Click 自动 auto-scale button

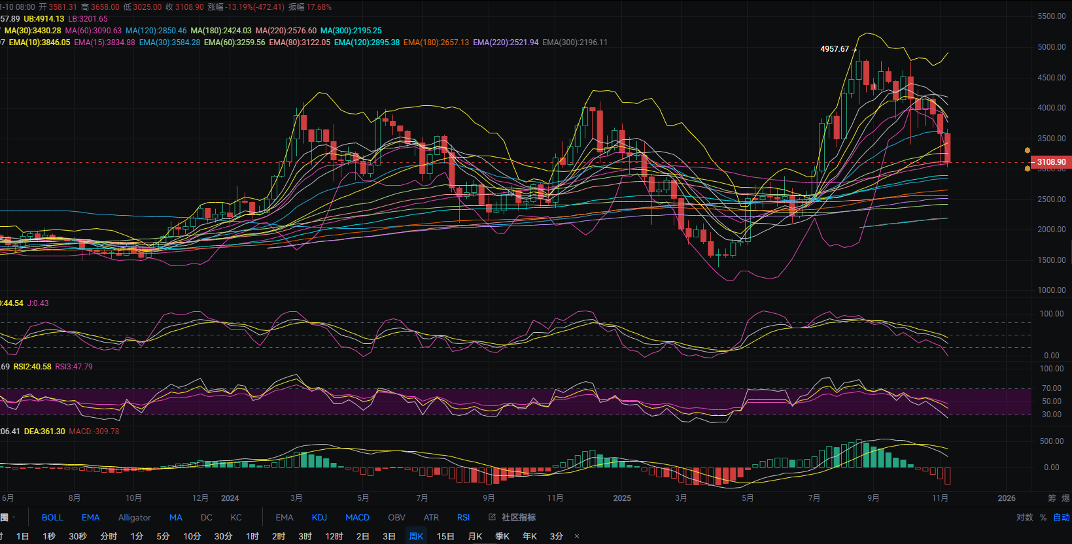(x=1062, y=517)
